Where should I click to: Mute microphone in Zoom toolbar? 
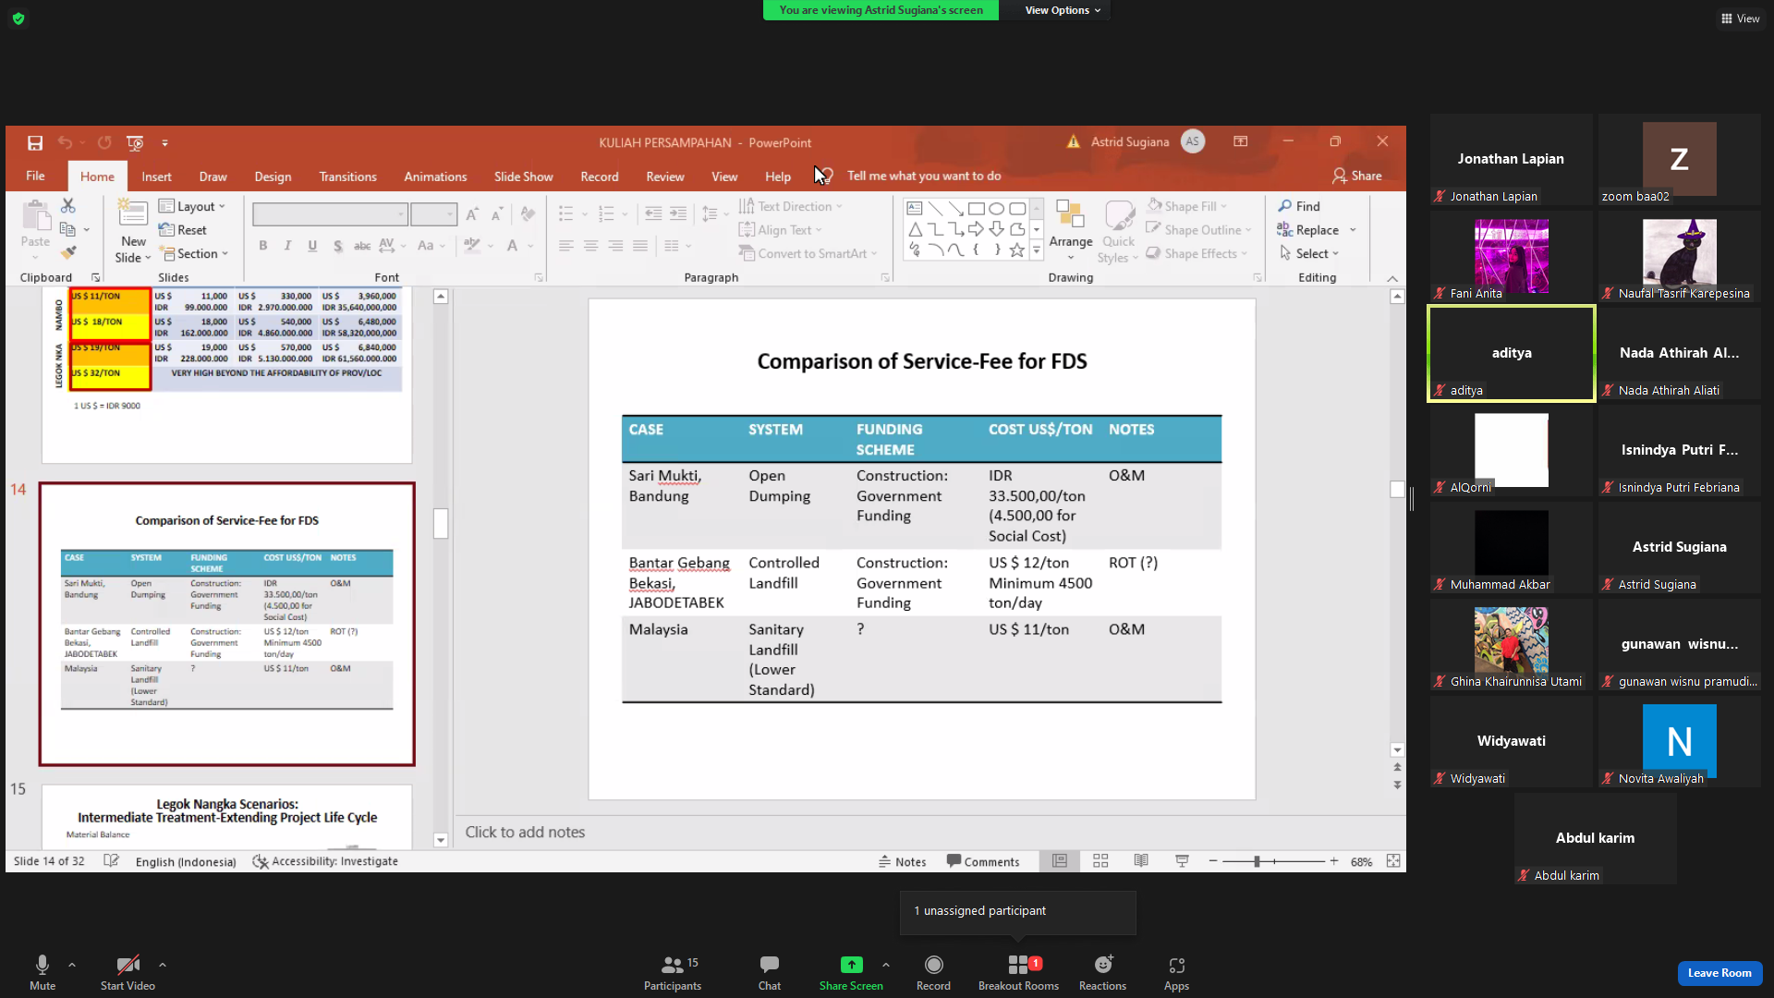43,973
